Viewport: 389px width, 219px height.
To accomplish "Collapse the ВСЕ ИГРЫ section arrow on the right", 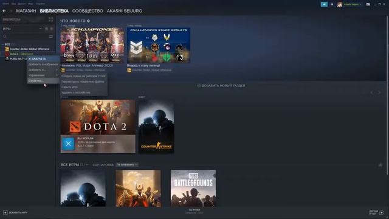I will point(380,165).
